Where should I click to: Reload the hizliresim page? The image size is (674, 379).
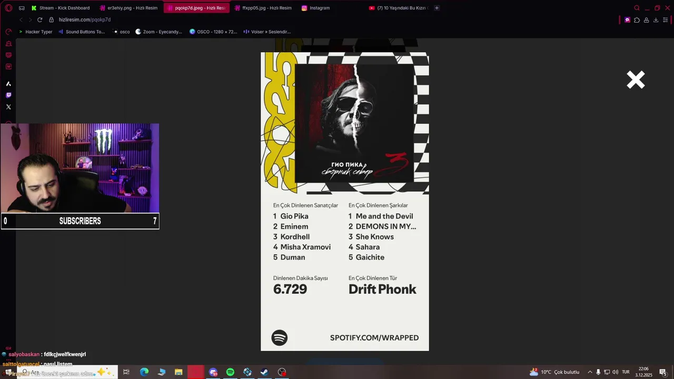(x=39, y=19)
